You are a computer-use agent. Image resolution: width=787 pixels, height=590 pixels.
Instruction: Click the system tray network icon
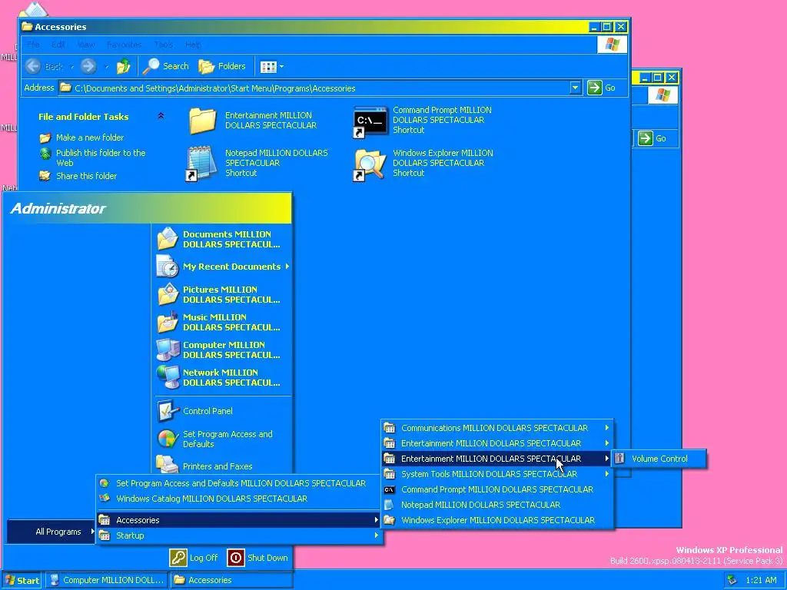pos(732,581)
